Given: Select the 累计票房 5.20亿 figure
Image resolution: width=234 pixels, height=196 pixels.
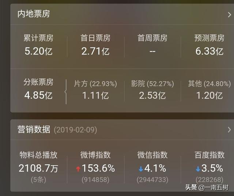Looking at the screenshot, I should [38, 51].
